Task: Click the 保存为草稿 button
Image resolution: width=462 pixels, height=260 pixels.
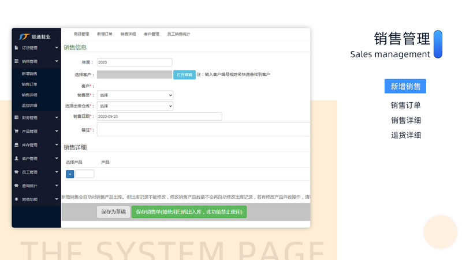Action: click(x=113, y=212)
